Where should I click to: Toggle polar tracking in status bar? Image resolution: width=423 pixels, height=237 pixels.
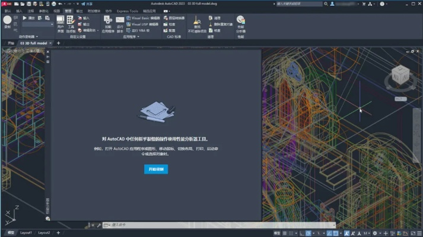pyautogui.click(x=308, y=233)
